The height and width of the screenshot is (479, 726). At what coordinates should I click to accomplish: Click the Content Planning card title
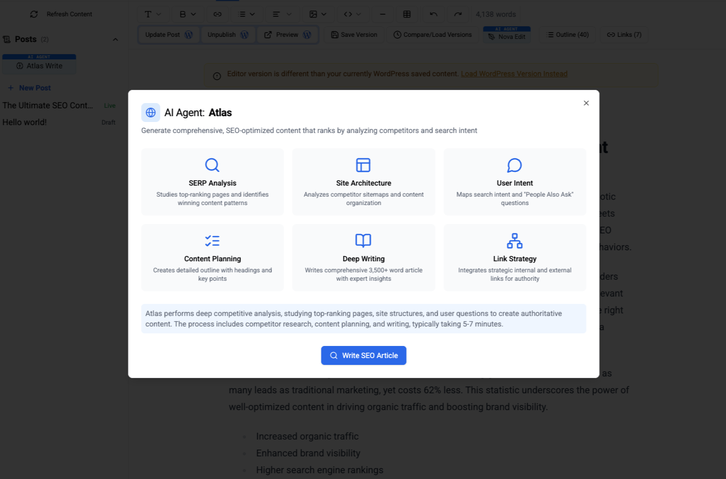[x=213, y=259]
